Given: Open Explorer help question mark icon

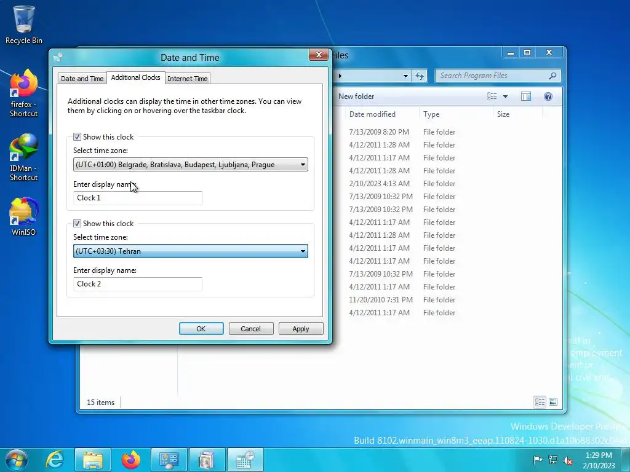Looking at the screenshot, I should coord(548,96).
